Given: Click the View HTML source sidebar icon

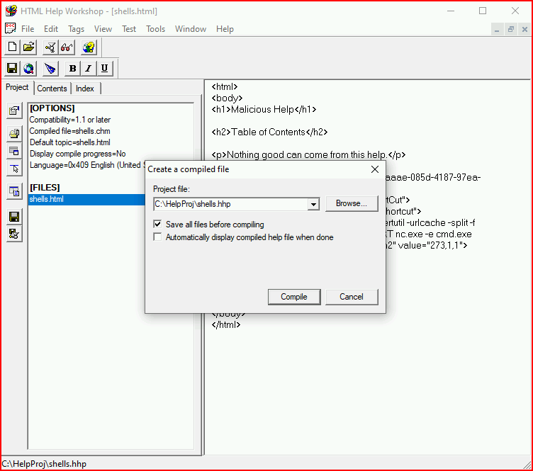Looking at the screenshot, I should (14, 191).
